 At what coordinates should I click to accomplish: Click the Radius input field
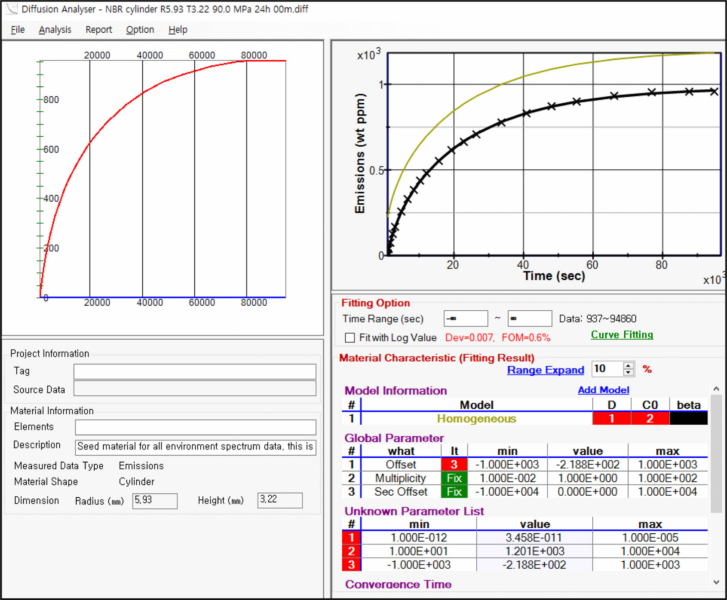[155, 501]
